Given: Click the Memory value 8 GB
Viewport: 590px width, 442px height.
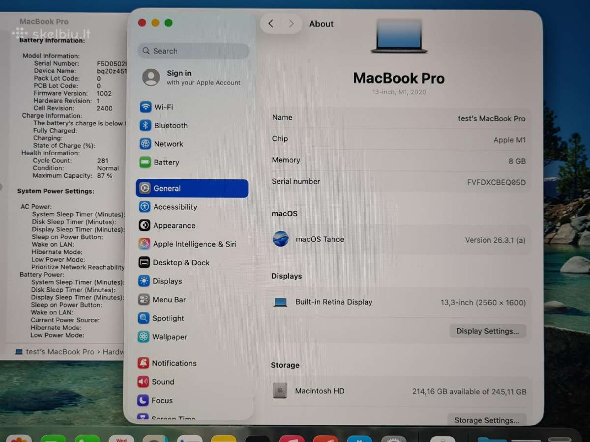Looking at the screenshot, I should [x=517, y=161].
